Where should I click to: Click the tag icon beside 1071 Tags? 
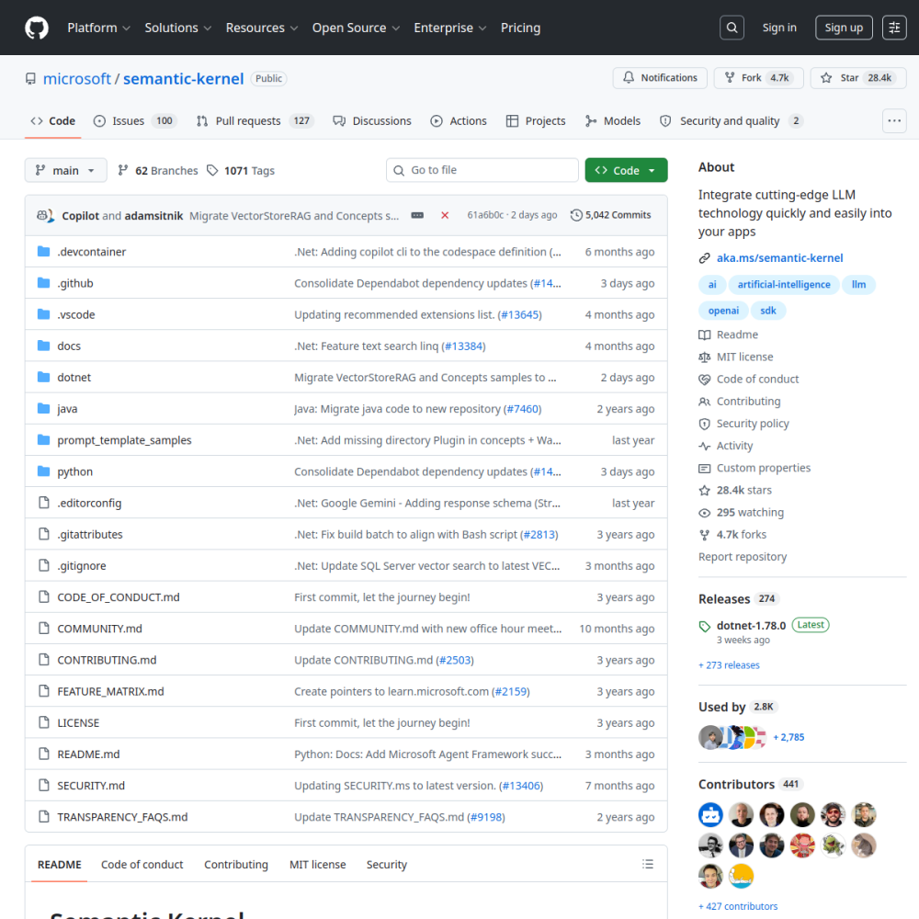click(212, 170)
